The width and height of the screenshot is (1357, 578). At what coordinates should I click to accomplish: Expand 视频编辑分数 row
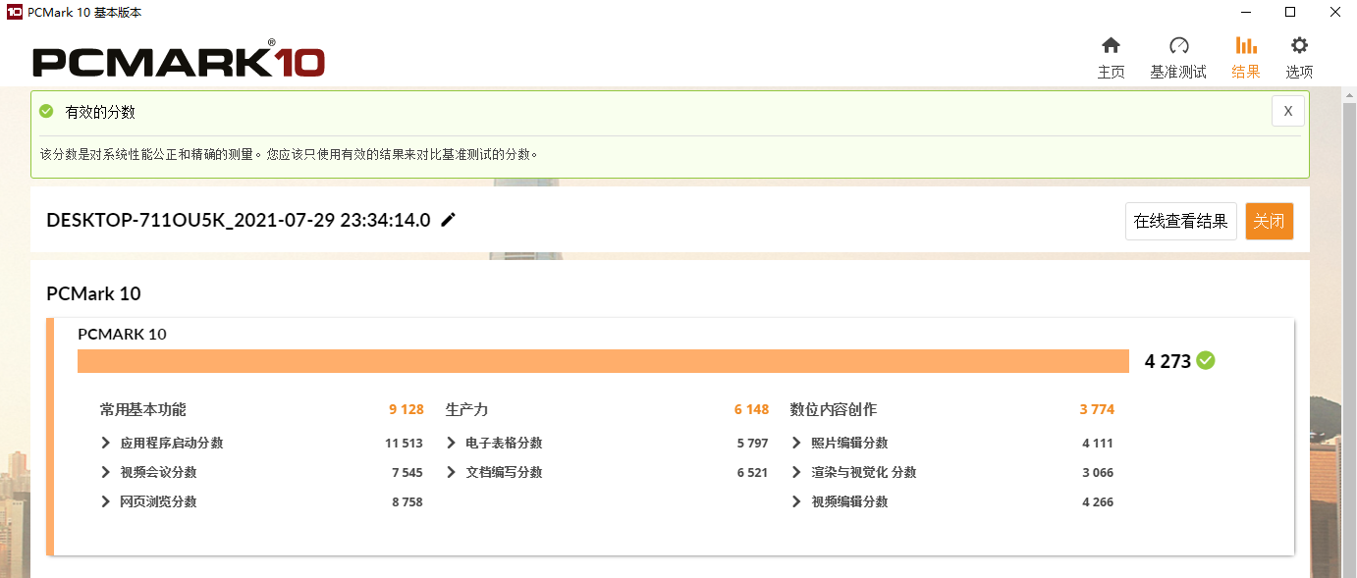796,502
